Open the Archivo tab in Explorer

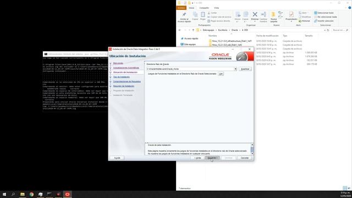click(x=181, y=8)
